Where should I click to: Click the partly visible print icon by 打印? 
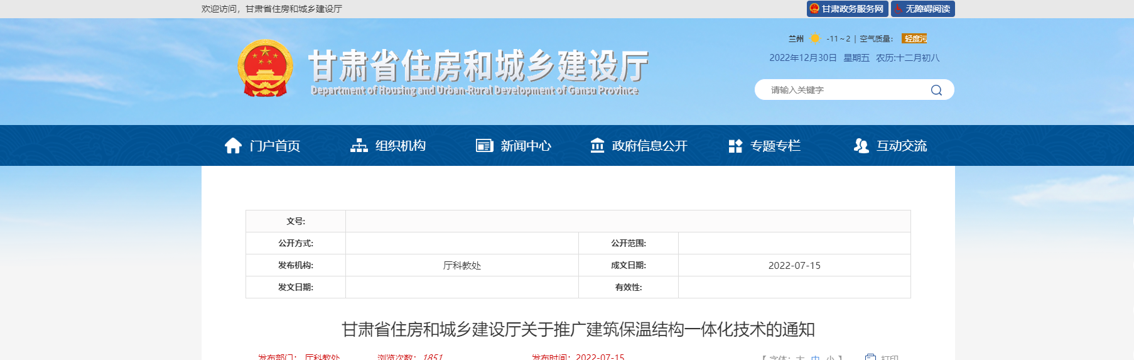point(870,356)
